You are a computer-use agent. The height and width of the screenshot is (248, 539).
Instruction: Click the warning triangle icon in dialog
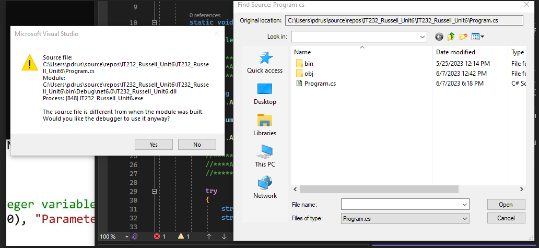click(x=30, y=63)
